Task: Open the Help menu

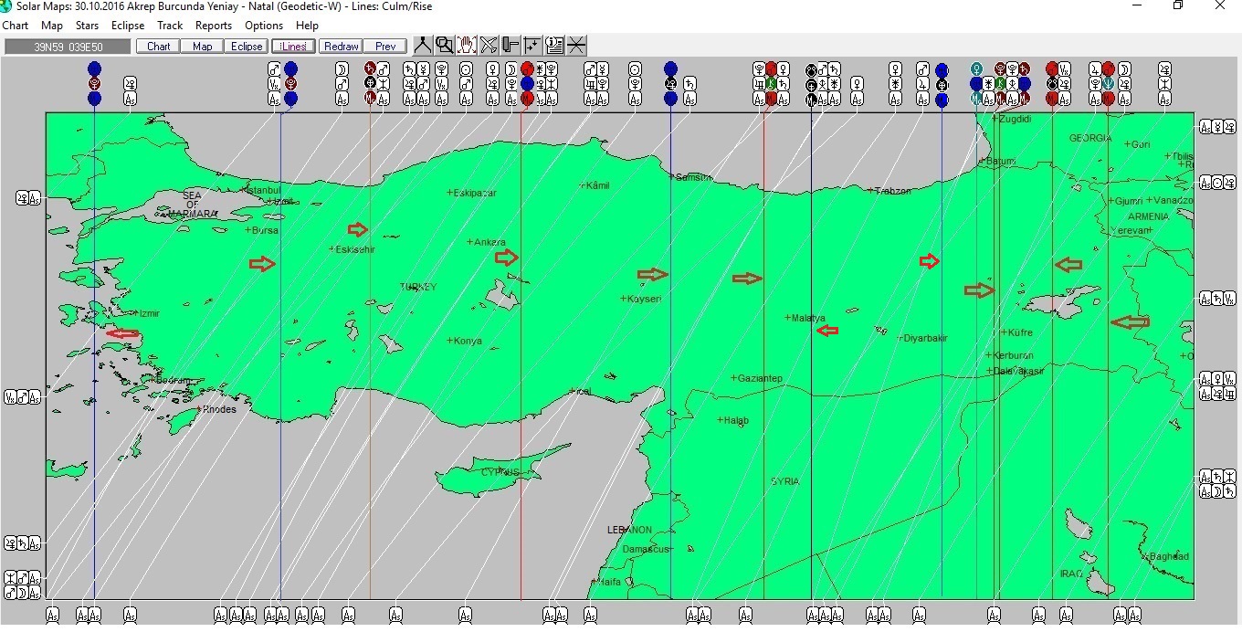Action: pos(308,26)
